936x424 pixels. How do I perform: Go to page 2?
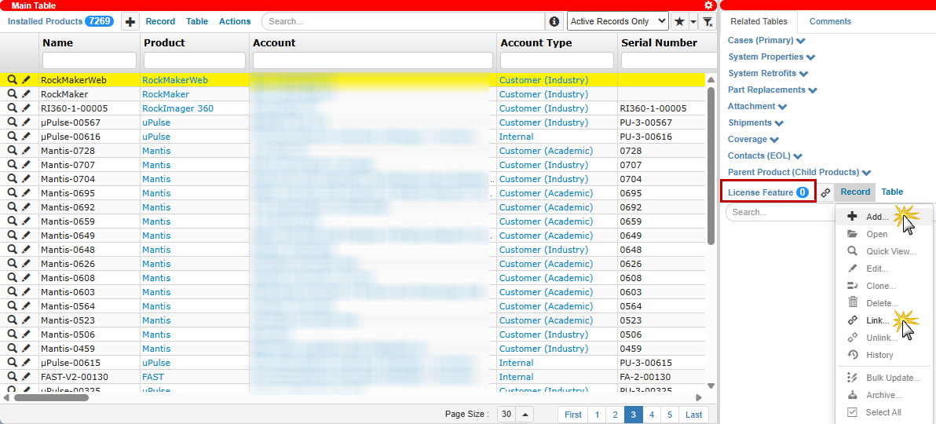[615, 415]
